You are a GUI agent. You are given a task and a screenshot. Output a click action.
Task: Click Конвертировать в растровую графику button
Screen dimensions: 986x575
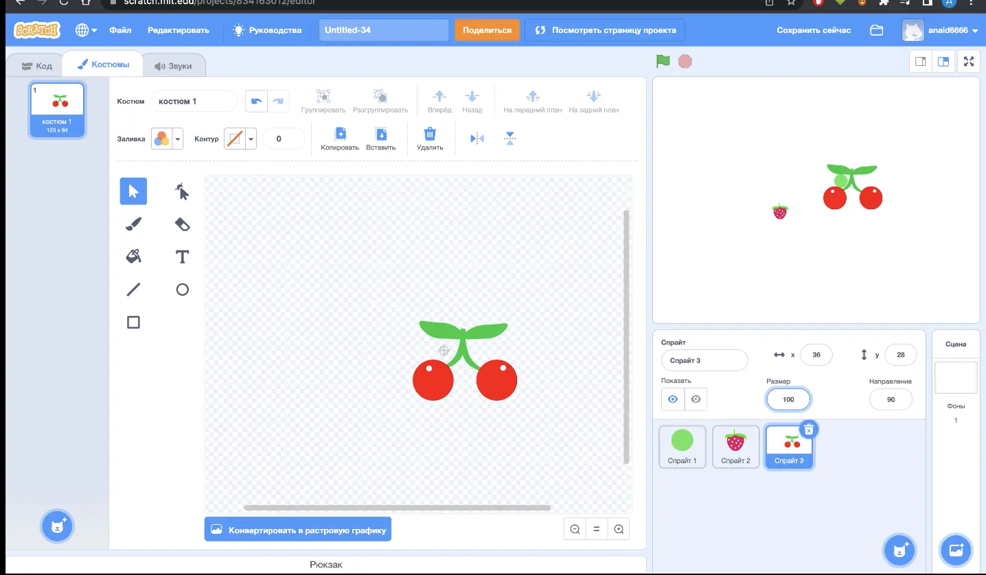pos(297,530)
